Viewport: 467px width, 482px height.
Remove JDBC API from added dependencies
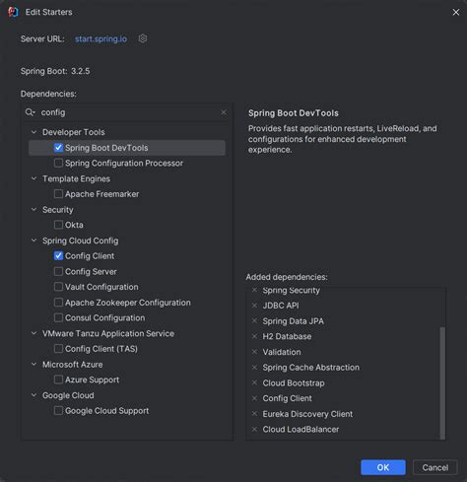254,306
